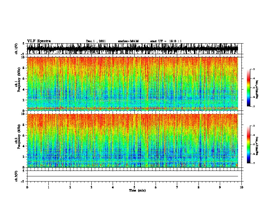272x210 pixels.
Task: Click the black ch.1 voltage waveform trace
Action: coord(132,49)
